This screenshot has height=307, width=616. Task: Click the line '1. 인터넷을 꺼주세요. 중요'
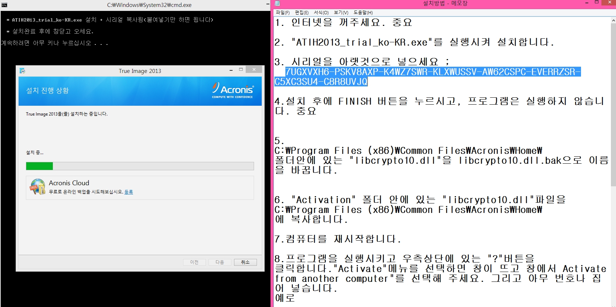[x=343, y=23]
